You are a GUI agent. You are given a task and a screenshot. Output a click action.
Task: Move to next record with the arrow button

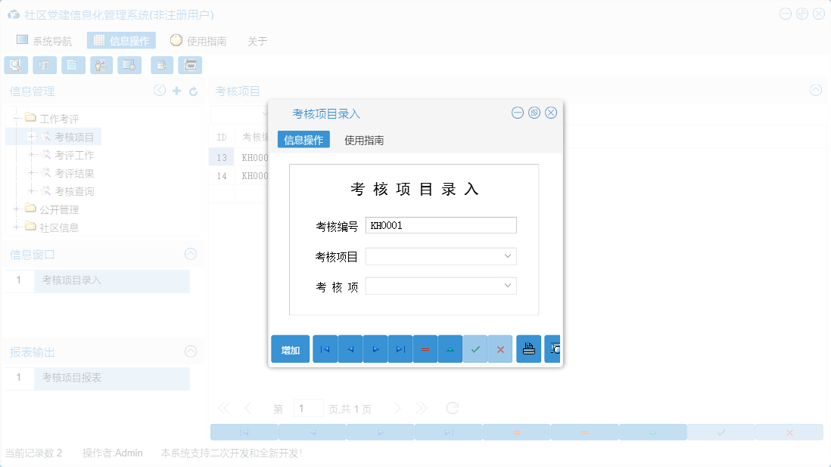(x=375, y=348)
